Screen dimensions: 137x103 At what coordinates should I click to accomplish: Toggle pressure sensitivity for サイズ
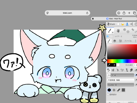(136, 75)
